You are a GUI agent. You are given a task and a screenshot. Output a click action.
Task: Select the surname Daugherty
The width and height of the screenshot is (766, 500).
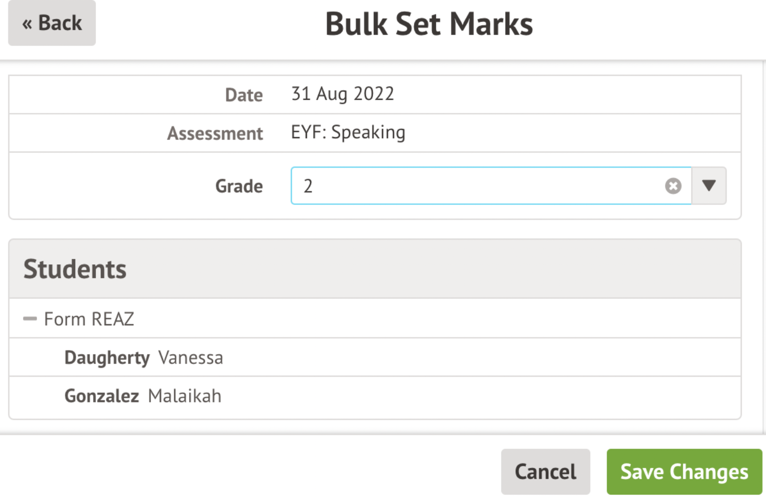tap(107, 357)
